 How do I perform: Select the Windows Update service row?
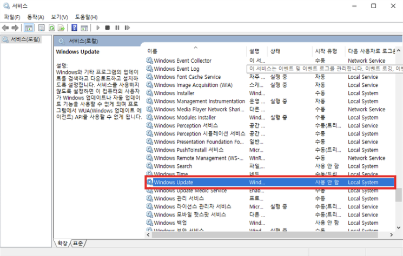tap(270, 182)
